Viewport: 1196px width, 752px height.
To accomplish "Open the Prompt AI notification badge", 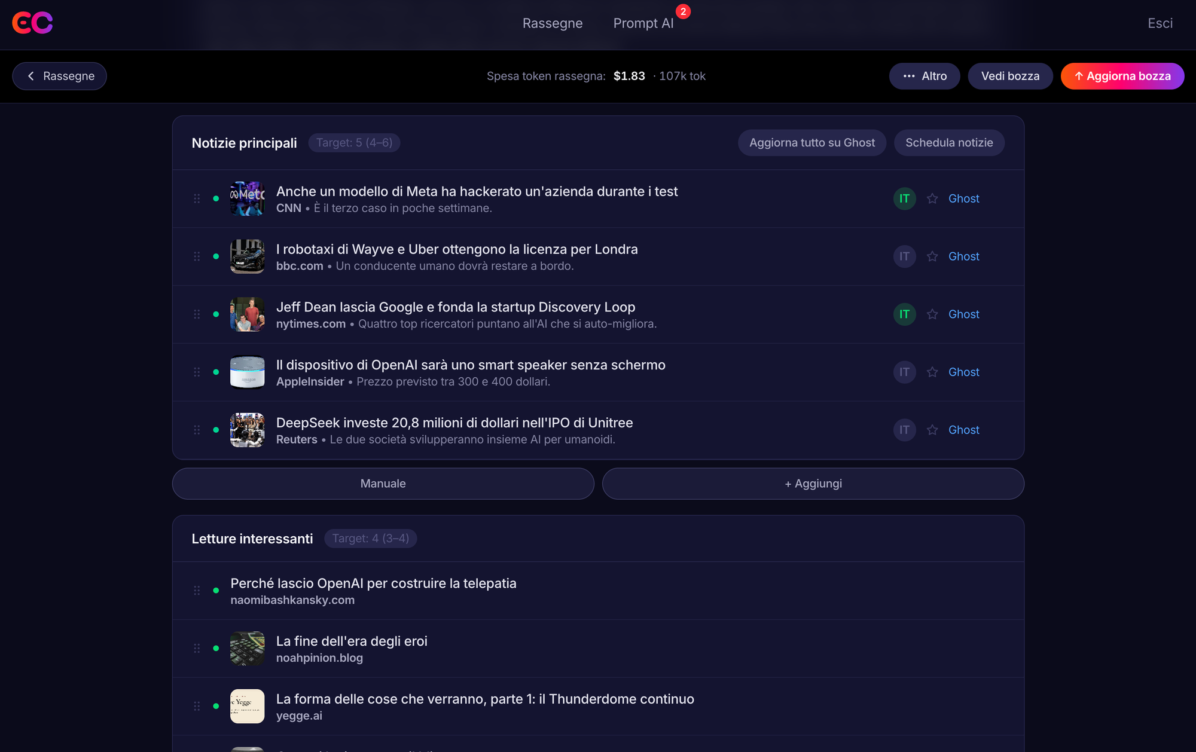I will (683, 11).
